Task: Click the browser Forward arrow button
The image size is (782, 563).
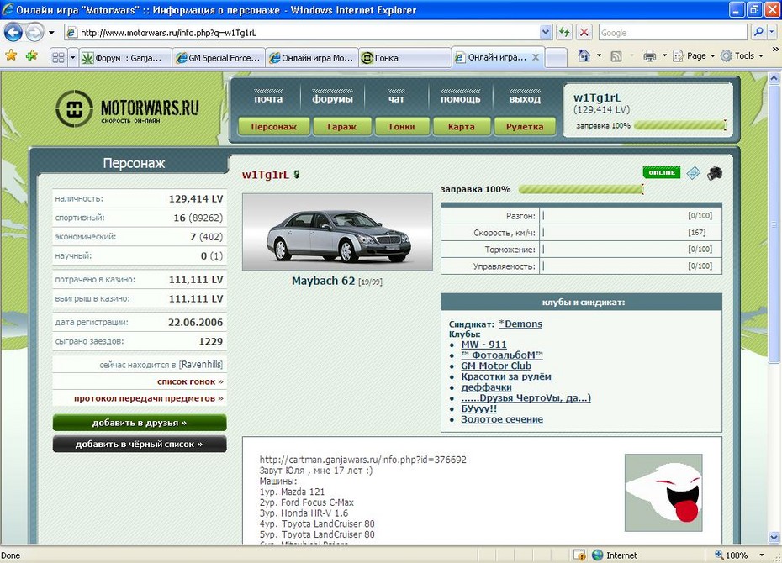Action: tap(34, 33)
